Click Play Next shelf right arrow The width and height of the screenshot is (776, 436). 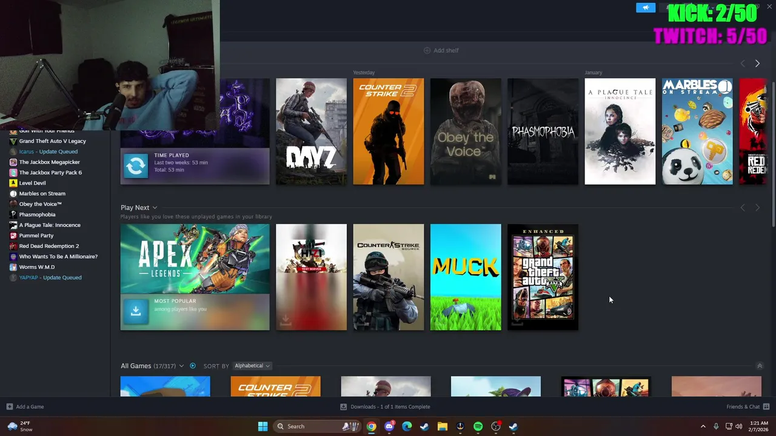point(757,208)
